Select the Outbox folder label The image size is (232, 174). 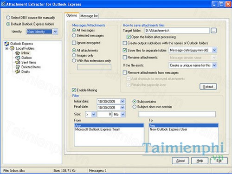tap(26, 58)
